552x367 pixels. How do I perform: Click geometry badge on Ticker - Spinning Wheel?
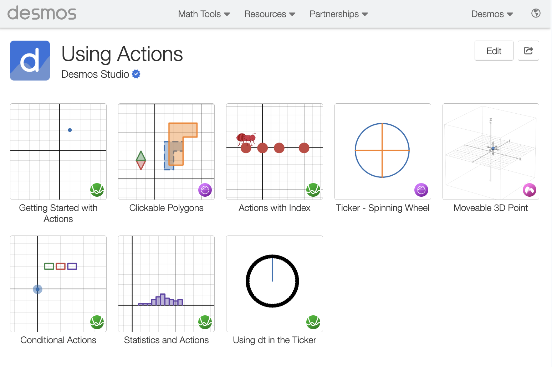click(421, 190)
